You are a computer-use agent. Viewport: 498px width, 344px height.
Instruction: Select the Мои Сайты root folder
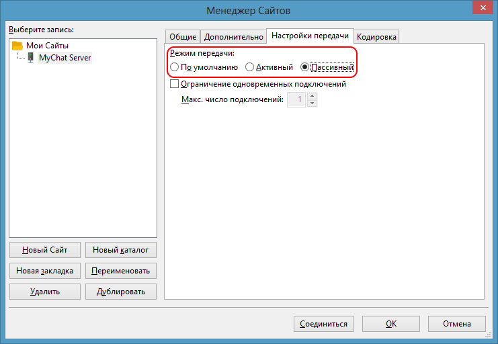[47, 46]
